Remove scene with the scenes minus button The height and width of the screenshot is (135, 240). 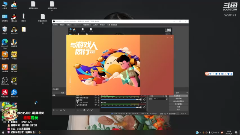pos(57,110)
